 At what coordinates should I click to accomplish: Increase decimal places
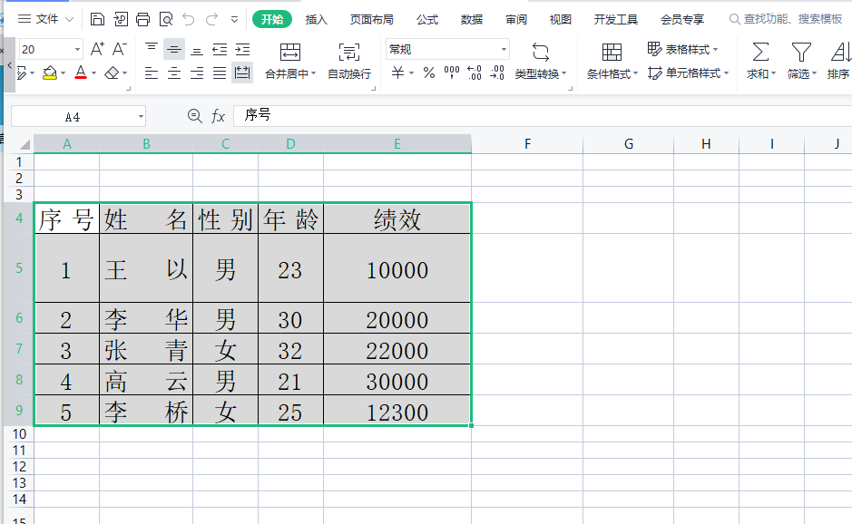(x=475, y=73)
